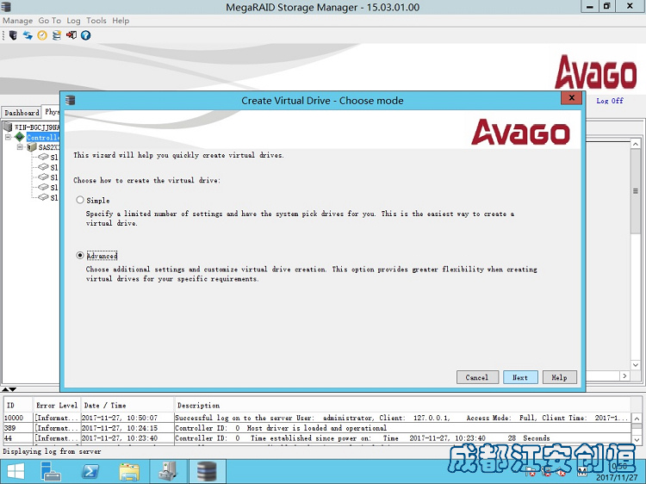Click the blue refresh arrows toolbar icon

[28, 35]
